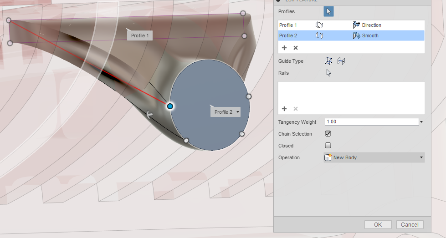The image size is (446, 238).
Task: Click the Smooth end-condition icon for Profile 2
Action: (356, 35)
